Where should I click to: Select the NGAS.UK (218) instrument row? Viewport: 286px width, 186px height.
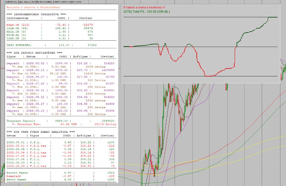coord(49,25)
